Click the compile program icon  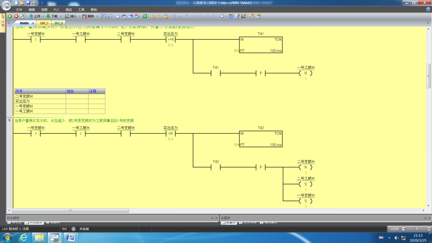[x=22, y=16]
